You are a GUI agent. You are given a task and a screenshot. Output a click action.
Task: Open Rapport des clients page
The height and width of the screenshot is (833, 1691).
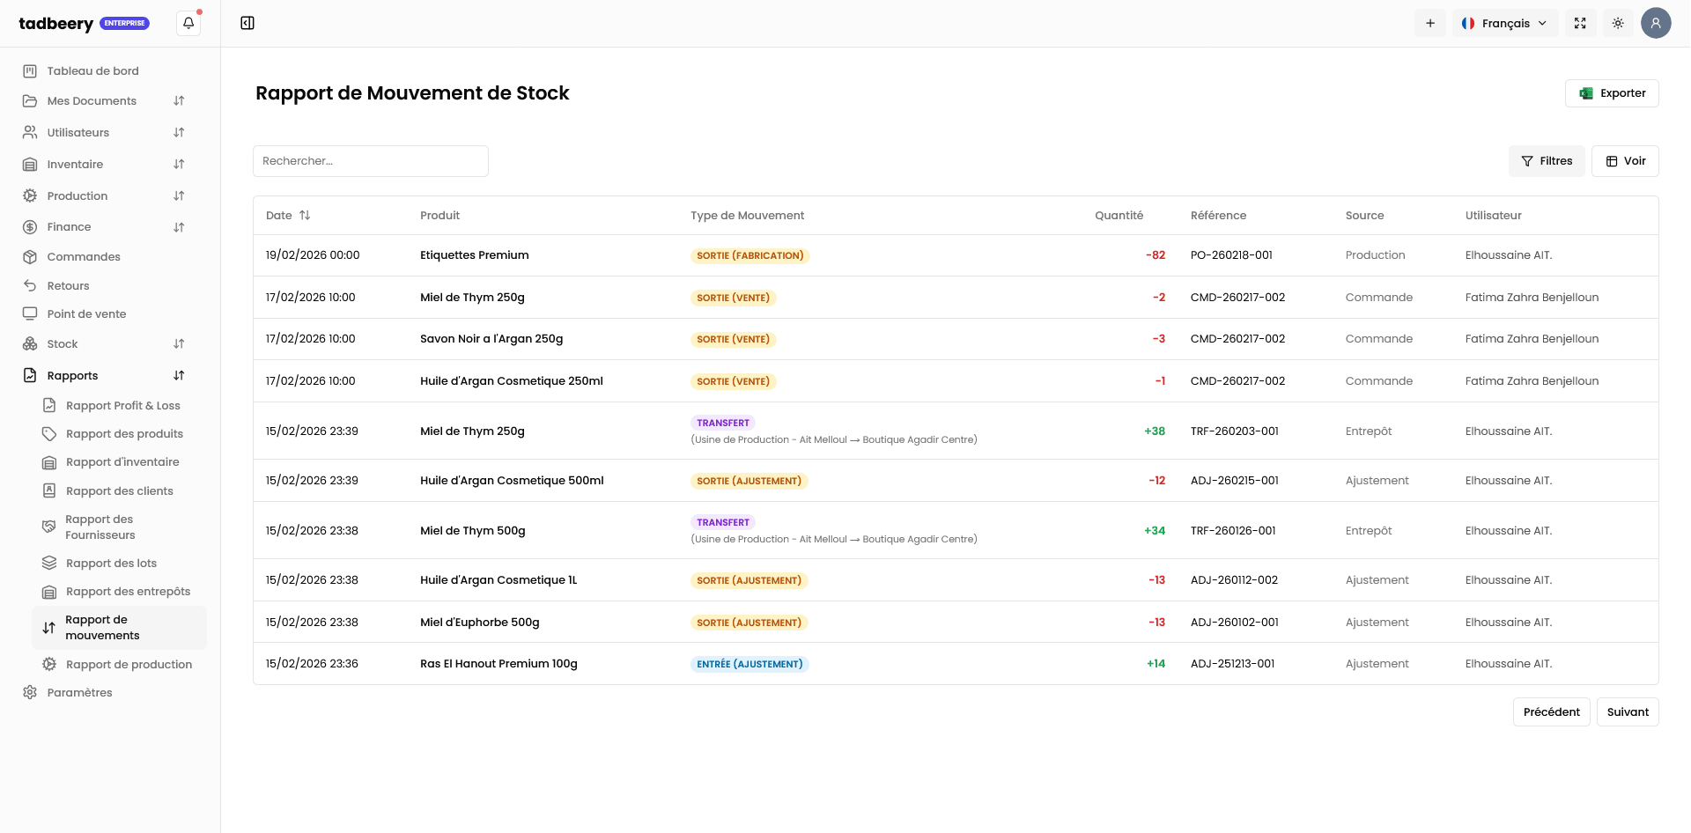click(120, 491)
